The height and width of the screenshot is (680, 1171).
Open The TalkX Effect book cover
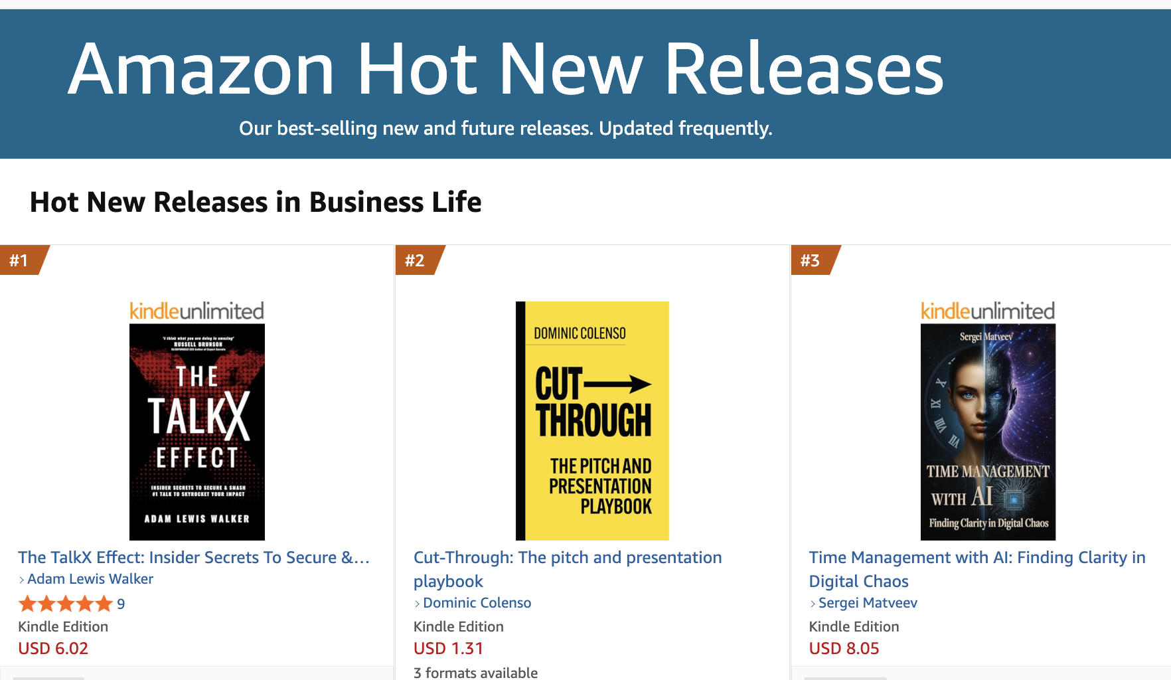pos(196,432)
